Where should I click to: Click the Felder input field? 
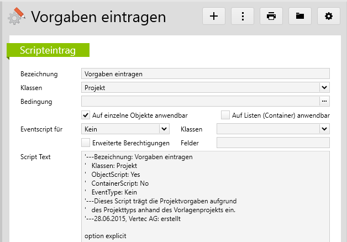coord(273,143)
